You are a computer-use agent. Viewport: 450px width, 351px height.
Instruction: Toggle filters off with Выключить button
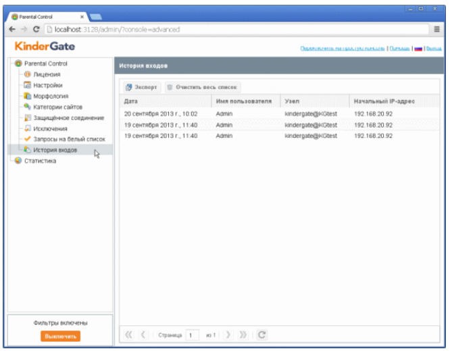[x=61, y=335]
